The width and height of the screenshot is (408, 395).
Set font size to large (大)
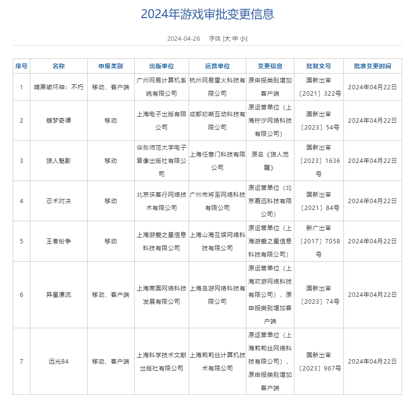[227, 39]
